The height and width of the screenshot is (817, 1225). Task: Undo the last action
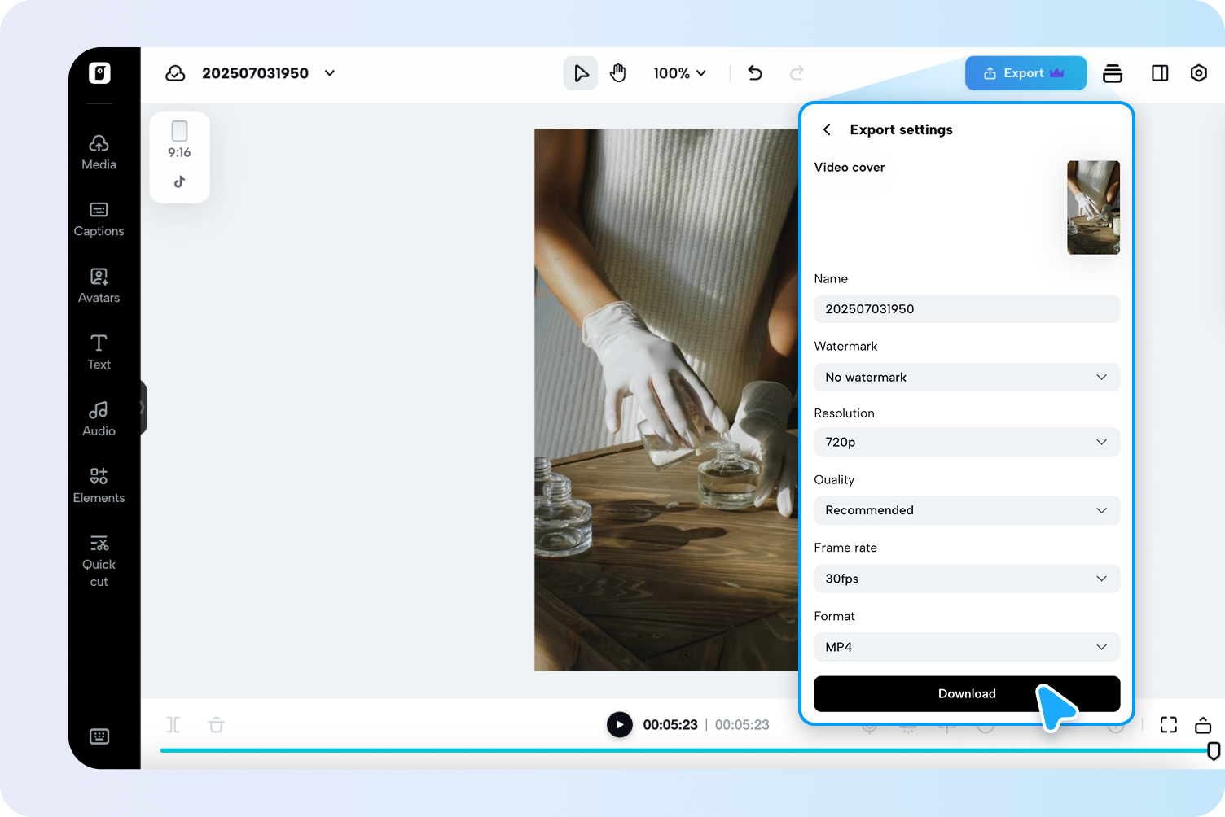pos(755,73)
